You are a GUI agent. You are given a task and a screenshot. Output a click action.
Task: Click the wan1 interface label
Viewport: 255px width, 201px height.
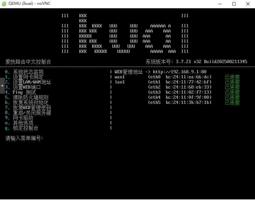click(x=120, y=77)
